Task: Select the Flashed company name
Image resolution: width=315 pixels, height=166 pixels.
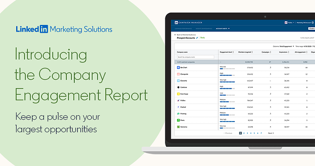Action: coord(183,107)
